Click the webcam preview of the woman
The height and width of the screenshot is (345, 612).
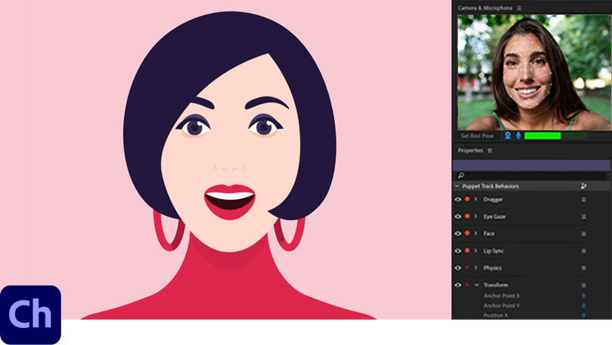click(534, 73)
